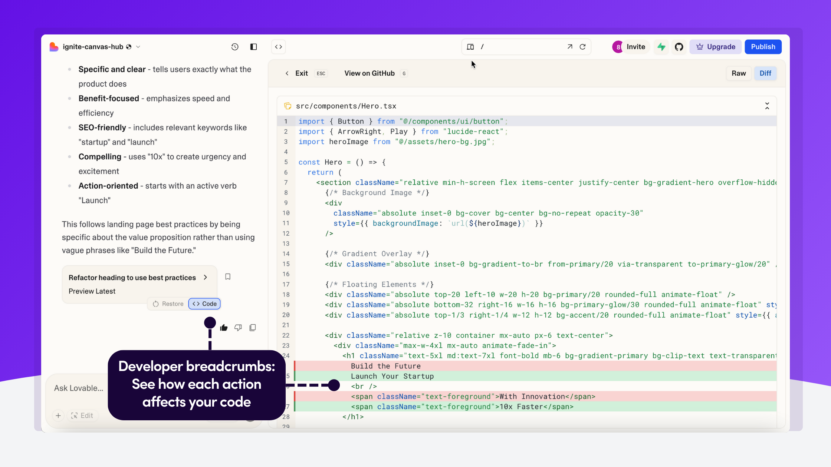Click the Background Image comment line

pos(377,192)
